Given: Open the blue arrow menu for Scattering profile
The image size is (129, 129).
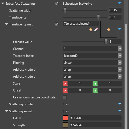Looking at the screenshot, I should 120,104.
